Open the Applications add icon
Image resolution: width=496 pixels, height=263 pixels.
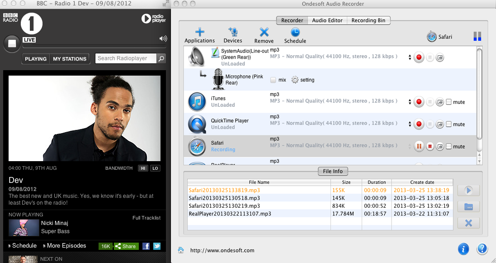point(199,32)
